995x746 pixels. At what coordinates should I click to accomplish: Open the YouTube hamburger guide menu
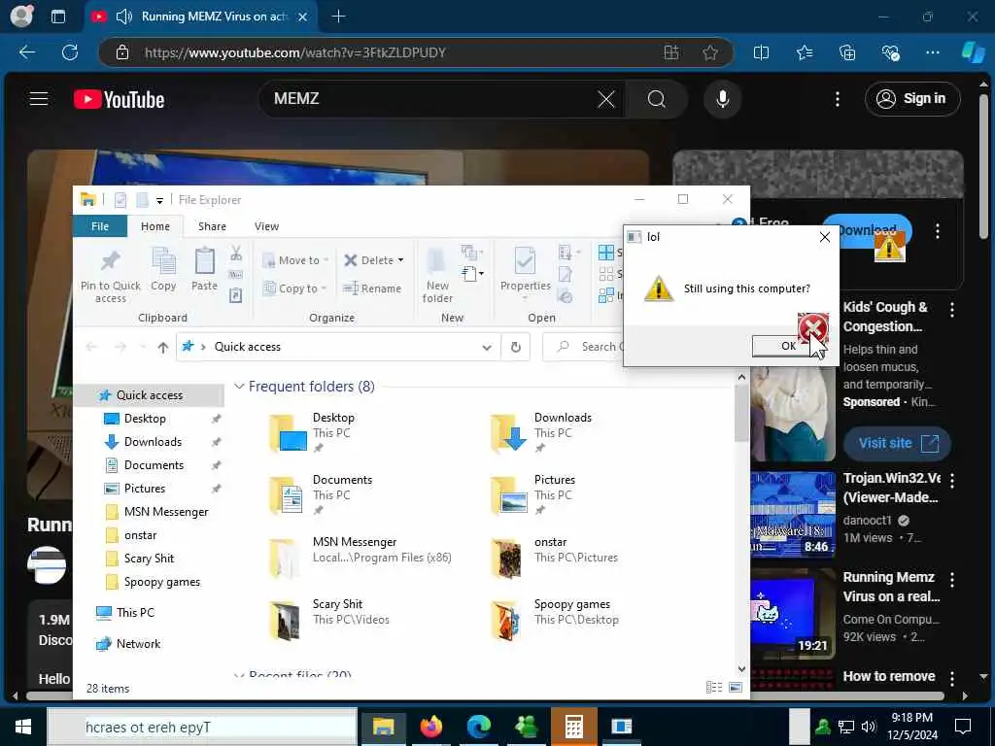39,99
